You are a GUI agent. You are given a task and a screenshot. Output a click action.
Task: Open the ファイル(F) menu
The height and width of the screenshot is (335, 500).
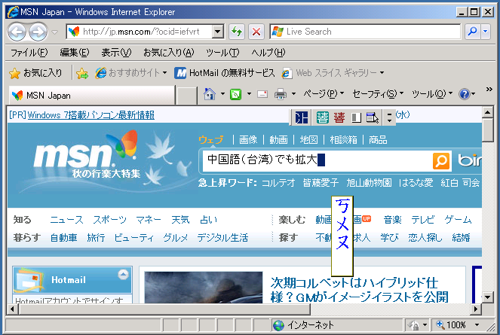tap(29, 53)
